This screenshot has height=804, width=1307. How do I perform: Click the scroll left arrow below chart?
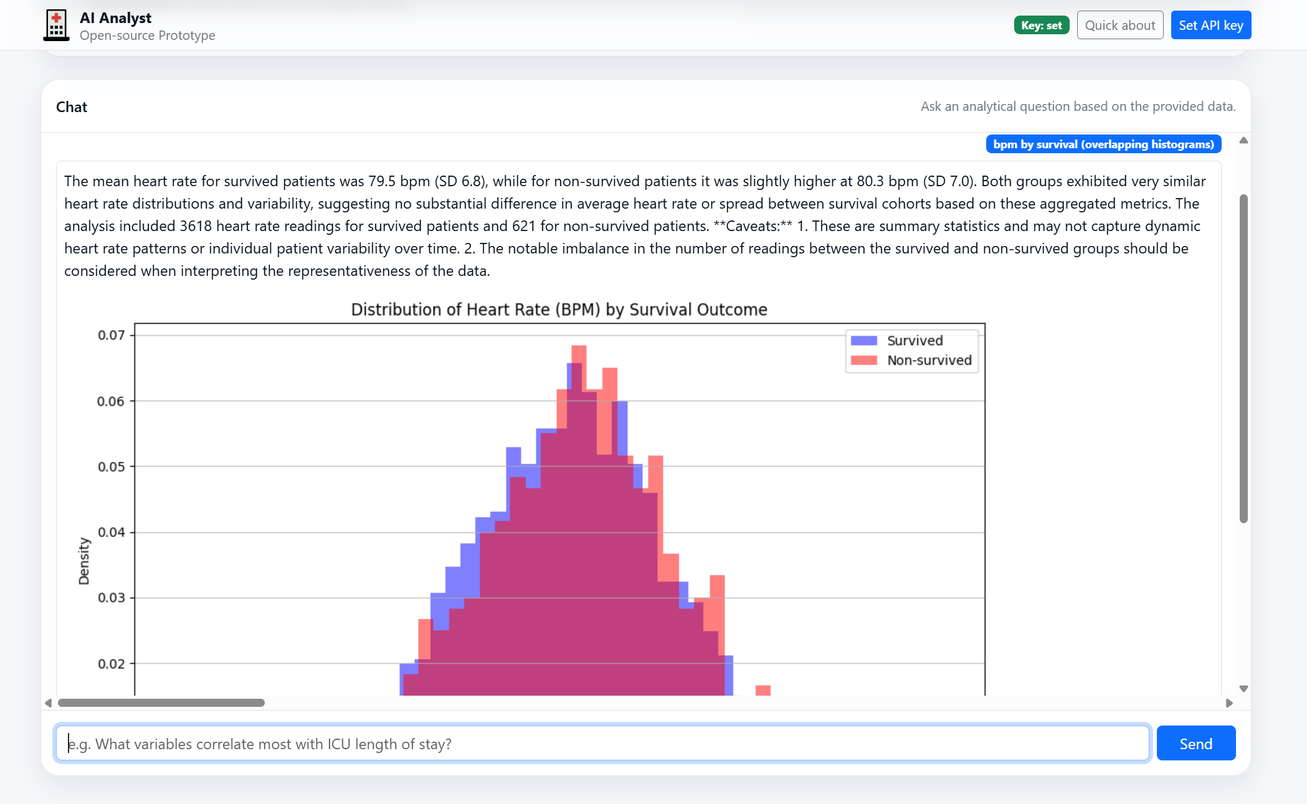48,703
